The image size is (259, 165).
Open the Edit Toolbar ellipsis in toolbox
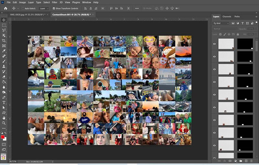pos(4,128)
